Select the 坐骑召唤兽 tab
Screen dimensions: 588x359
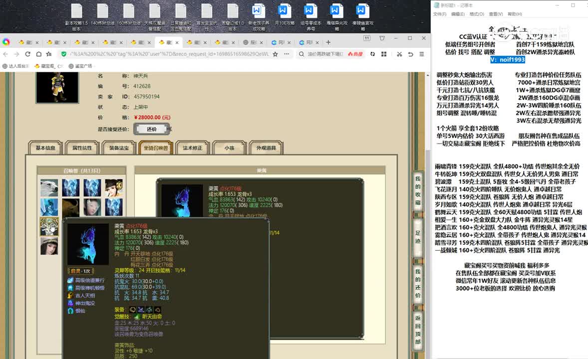click(156, 148)
